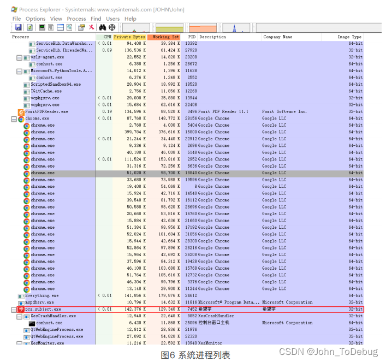Select QtWebEngineProcess.exe row PID 21976
The height and width of the screenshot is (362, 386).
pos(187,330)
